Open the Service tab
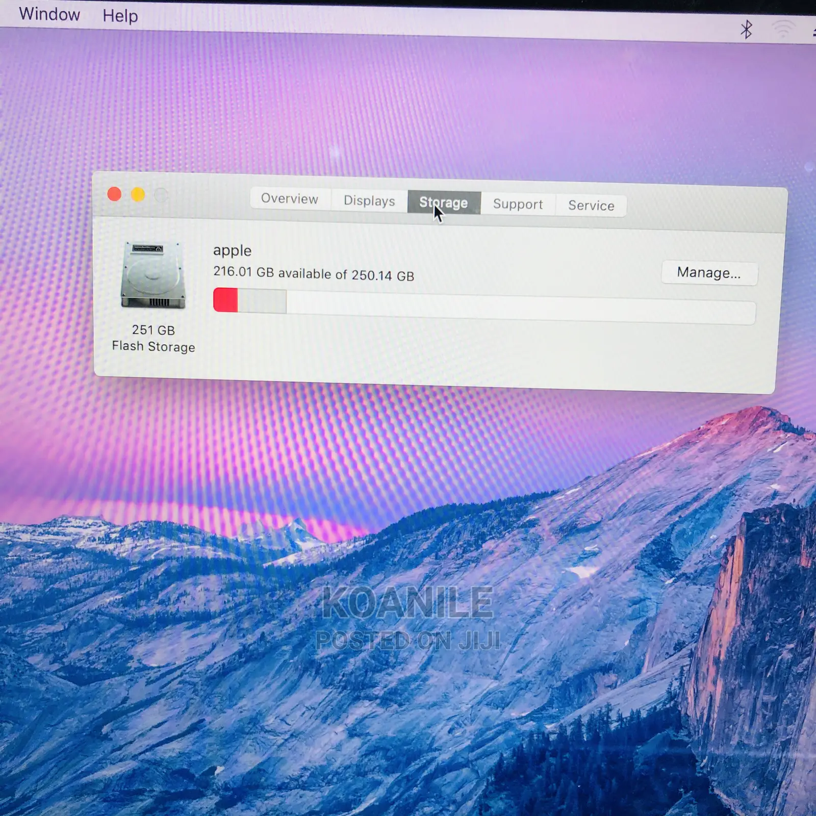Image resolution: width=816 pixels, height=816 pixels. [x=591, y=206]
